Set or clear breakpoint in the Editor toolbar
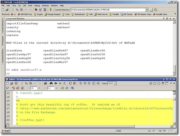Viewport: 180px width, 136px height. pyautogui.click(x=70, y=83)
